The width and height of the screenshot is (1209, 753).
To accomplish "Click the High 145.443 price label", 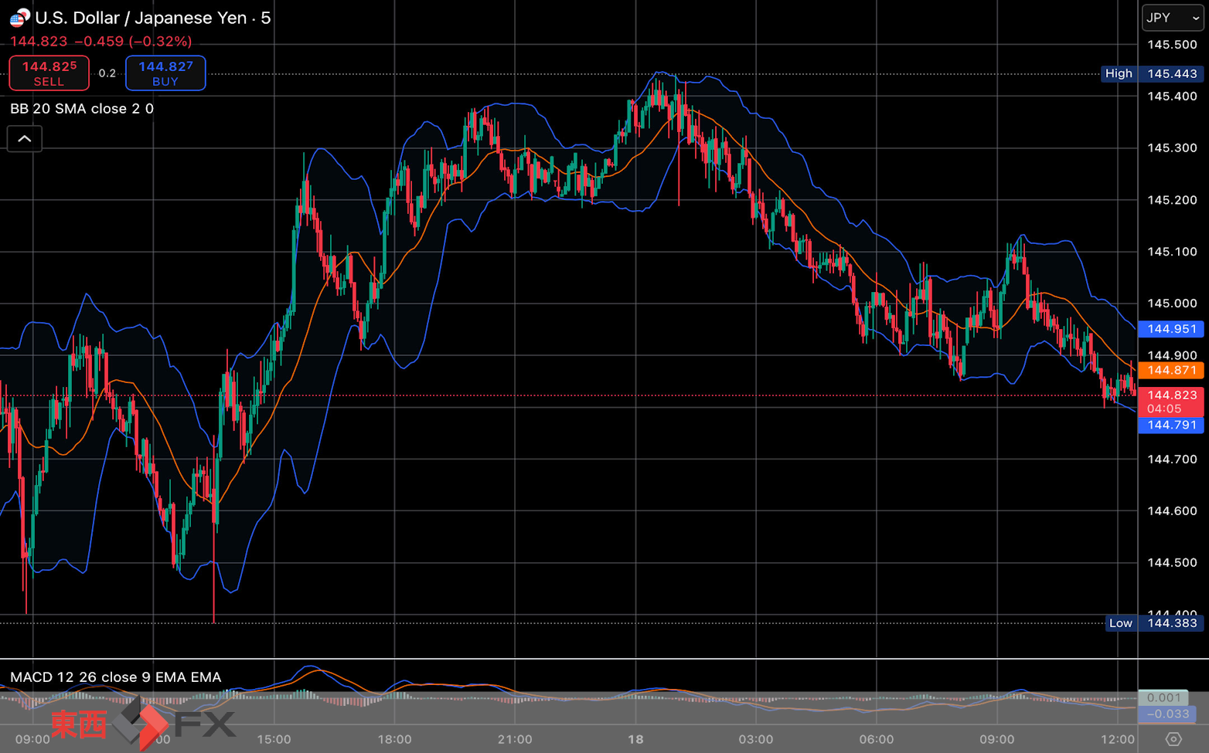I will pos(1152,74).
